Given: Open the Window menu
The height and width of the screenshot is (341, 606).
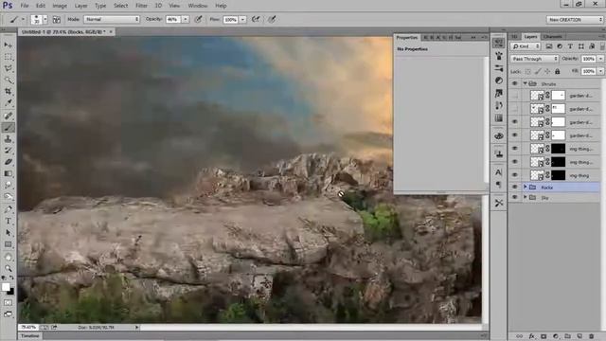Looking at the screenshot, I should [x=198, y=6].
